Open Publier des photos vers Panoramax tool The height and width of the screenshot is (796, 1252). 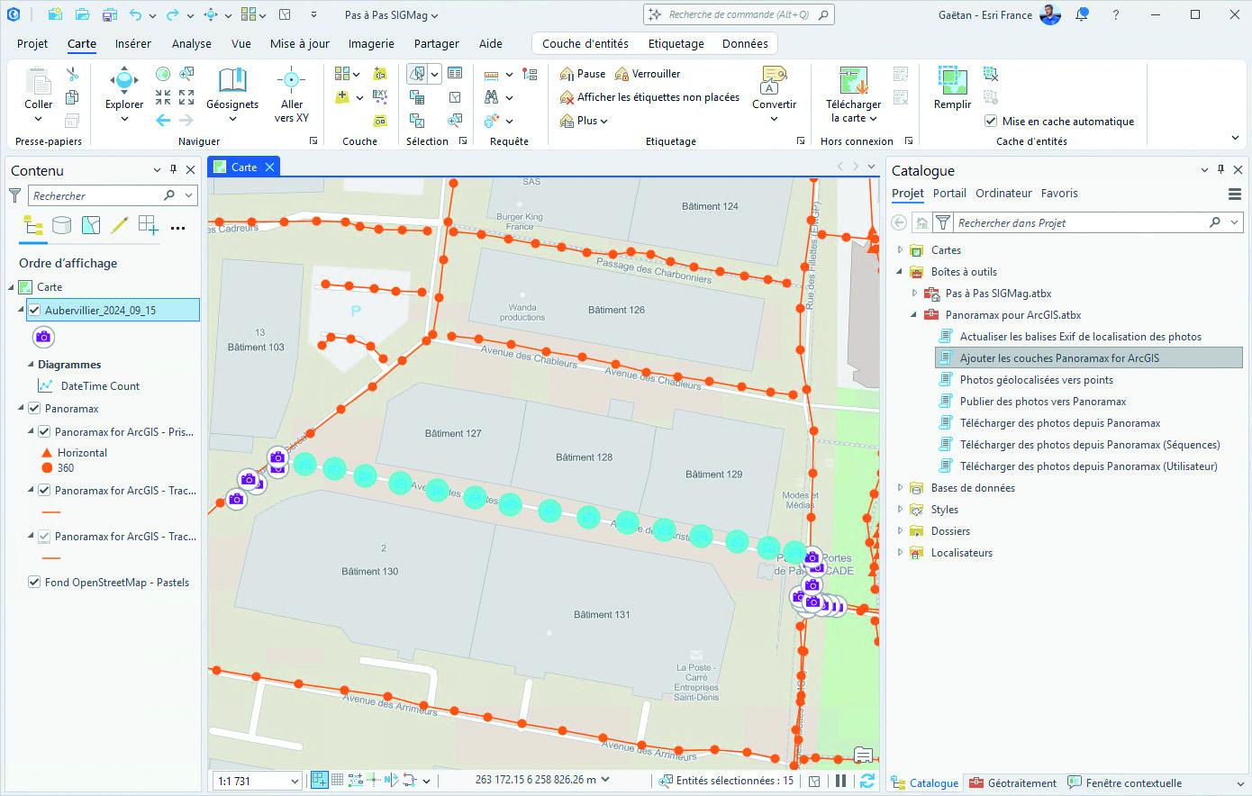(1043, 402)
